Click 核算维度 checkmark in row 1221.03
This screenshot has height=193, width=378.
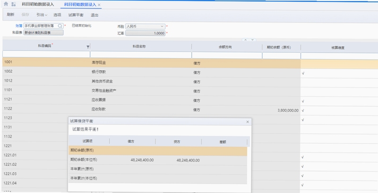point(302,176)
